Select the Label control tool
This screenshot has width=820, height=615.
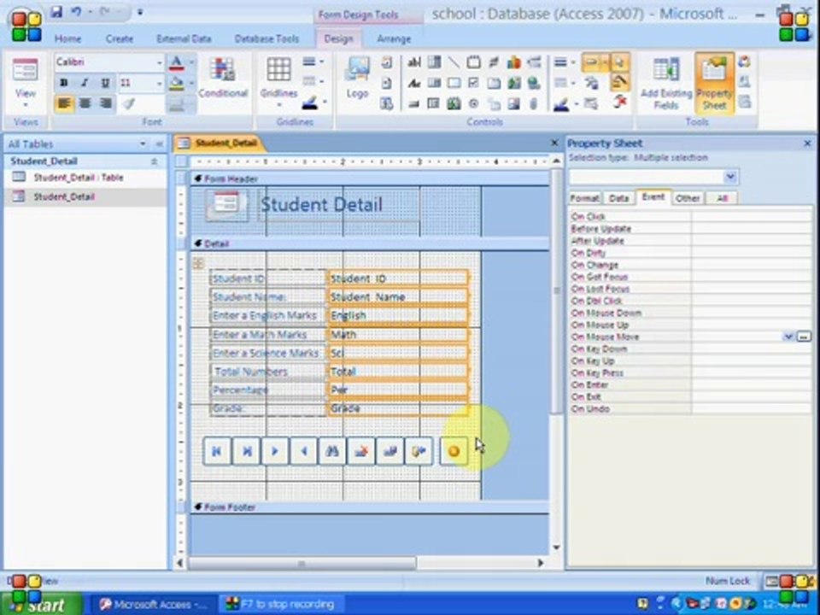click(x=413, y=83)
